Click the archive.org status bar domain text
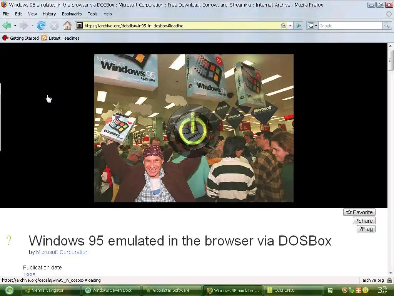 click(373, 280)
